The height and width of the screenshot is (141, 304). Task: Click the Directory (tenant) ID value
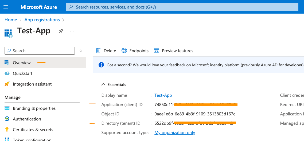click(x=195, y=123)
